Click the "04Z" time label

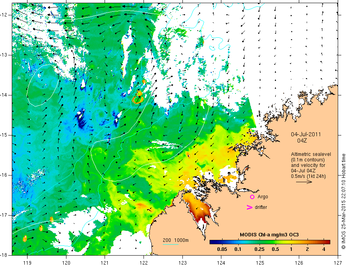[302, 141]
